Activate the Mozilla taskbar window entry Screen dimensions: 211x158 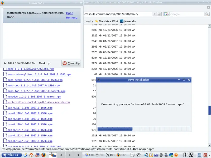pyautogui.click(x=120, y=155)
